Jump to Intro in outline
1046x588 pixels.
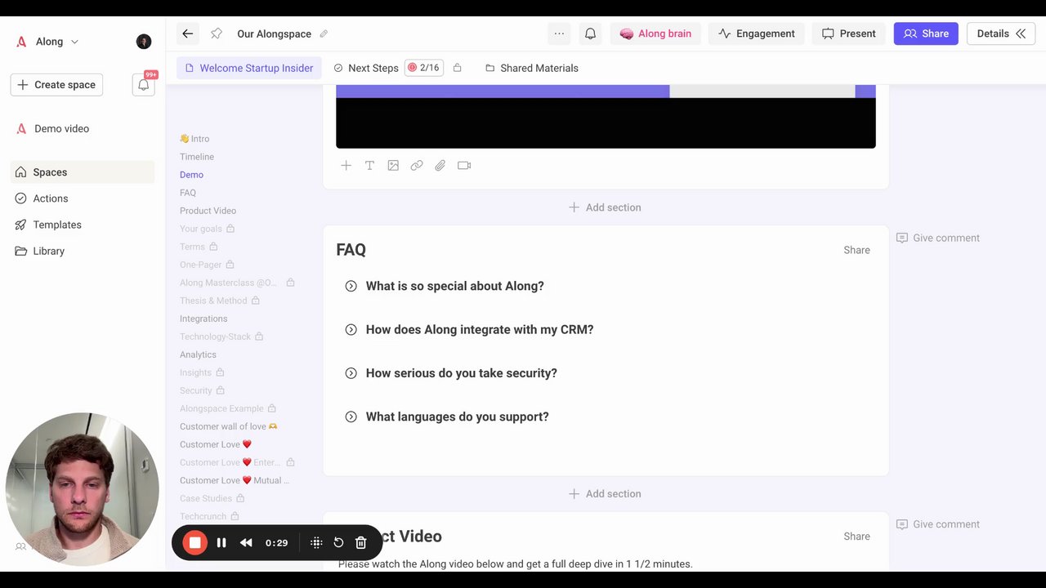pos(194,139)
